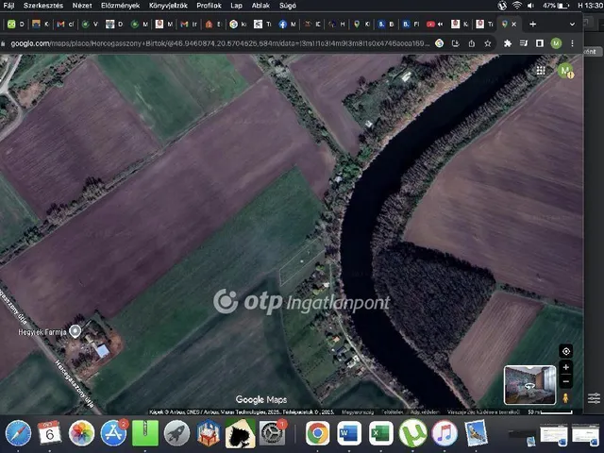The width and height of the screenshot is (604, 453).
Task: Open Preview app from the Dock
Action: (x=476, y=433)
